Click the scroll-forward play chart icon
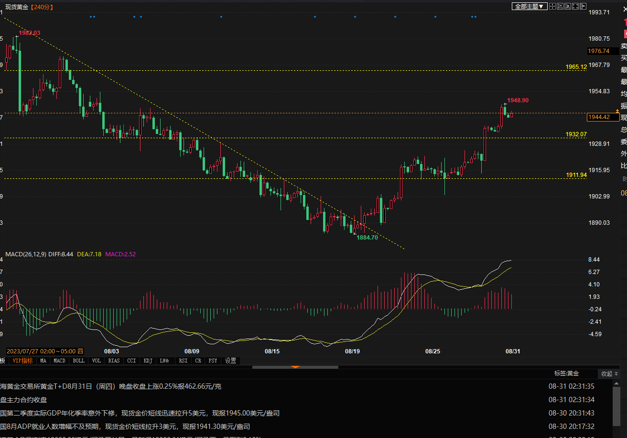Screen dimensions: 627x438 click(568, 6)
